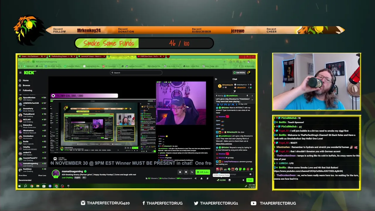375x211 pixels.
Task: Open chat settings gear icon
Action: [x=243, y=180]
